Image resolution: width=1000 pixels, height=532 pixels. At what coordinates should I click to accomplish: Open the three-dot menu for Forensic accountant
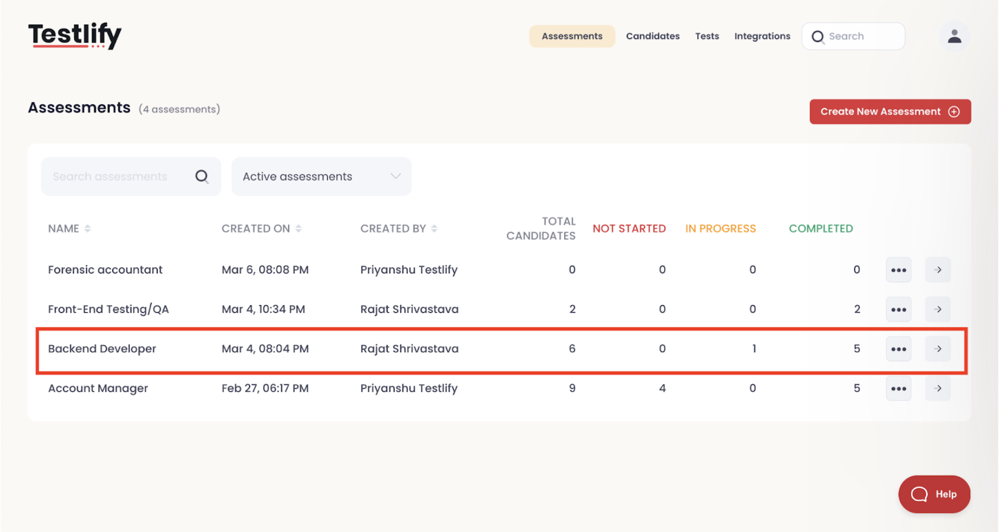click(899, 269)
